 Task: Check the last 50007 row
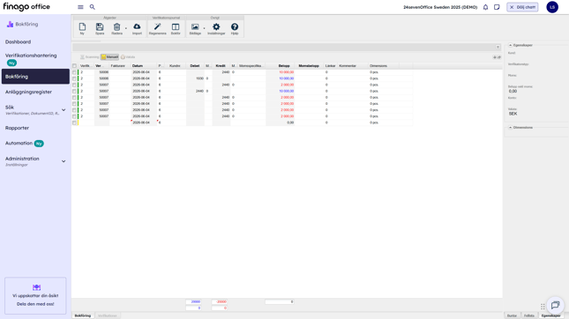[74, 116]
